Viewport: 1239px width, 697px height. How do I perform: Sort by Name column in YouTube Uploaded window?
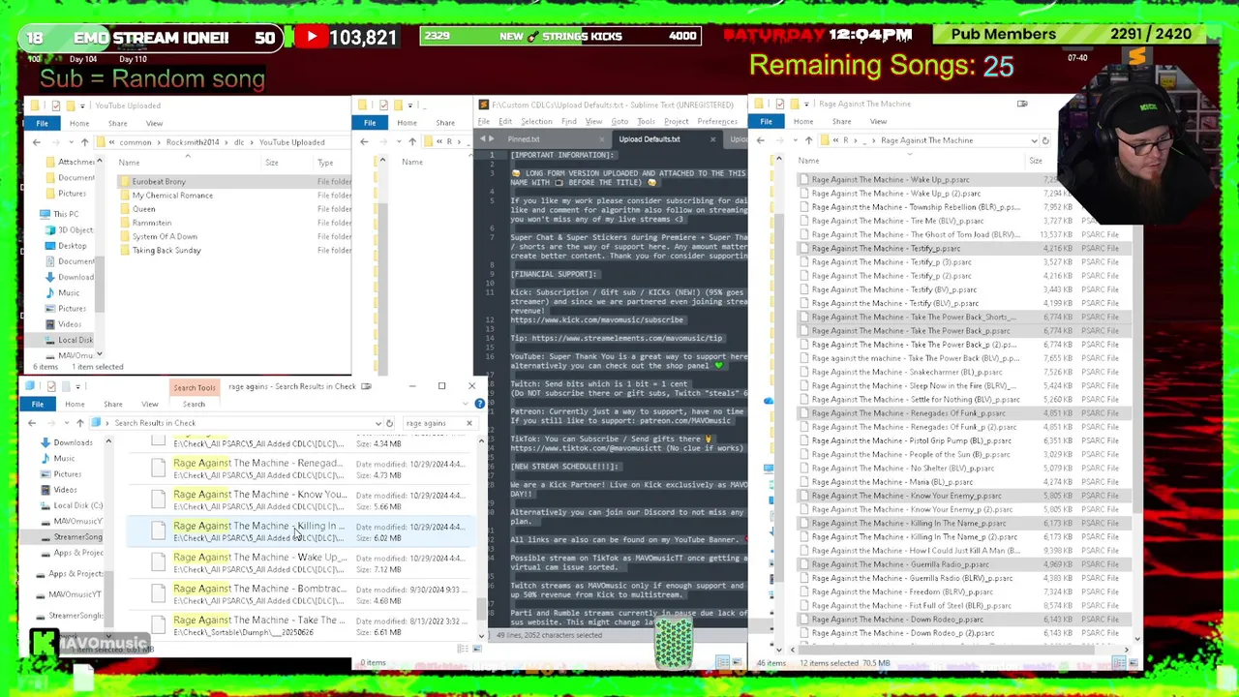click(x=129, y=163)
